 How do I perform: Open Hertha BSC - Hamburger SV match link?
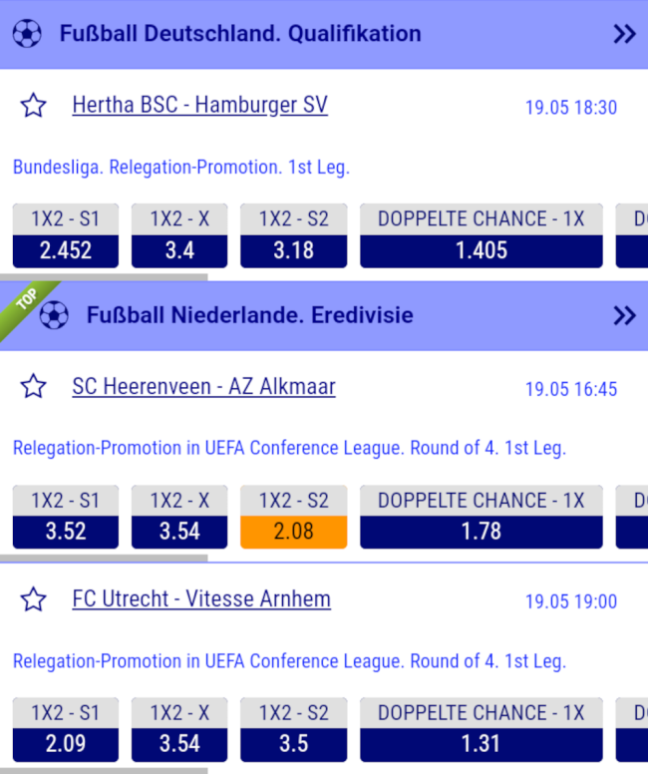click(x=199, y=105)
